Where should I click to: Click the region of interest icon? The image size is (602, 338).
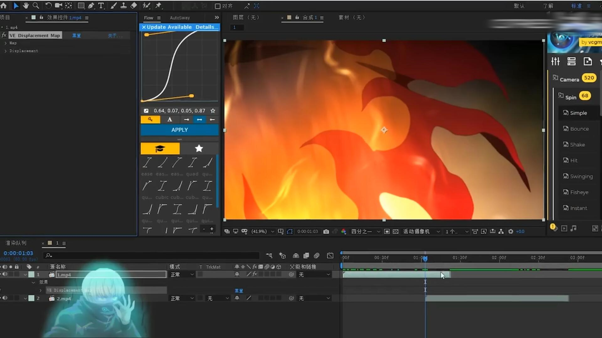387,232
